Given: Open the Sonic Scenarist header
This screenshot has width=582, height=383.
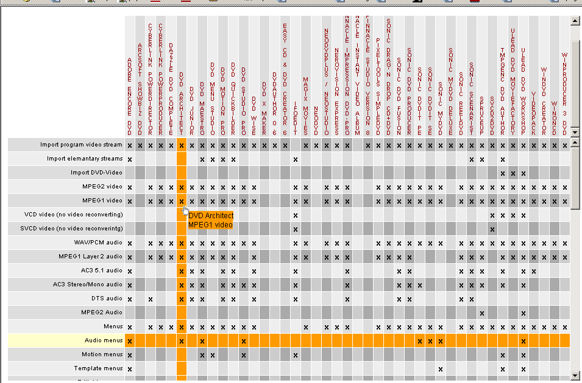Looking at the screenshot, I should point(472,99).
